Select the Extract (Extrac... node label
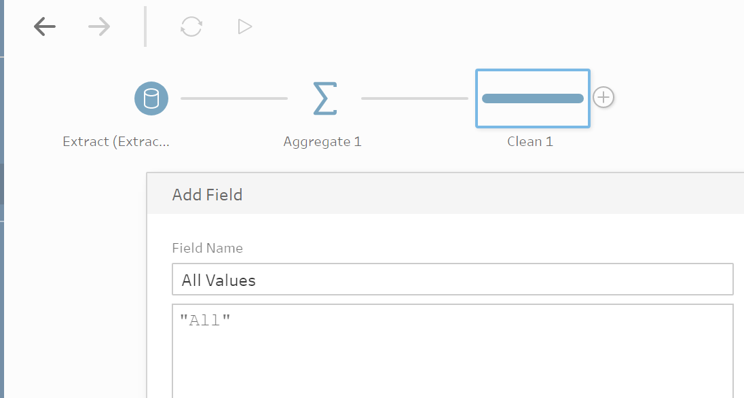 pyautogui.click(x=115, y=141)
